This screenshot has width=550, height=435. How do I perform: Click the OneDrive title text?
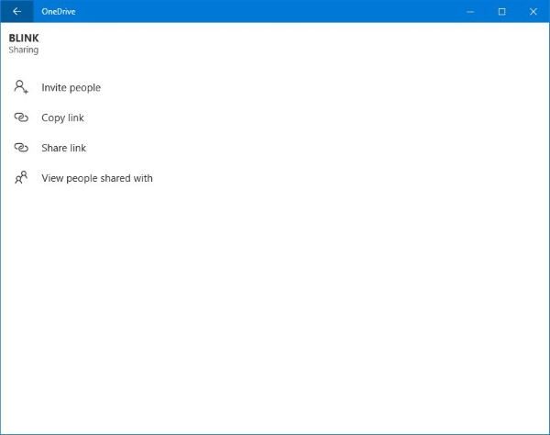[x=59, y=12]
